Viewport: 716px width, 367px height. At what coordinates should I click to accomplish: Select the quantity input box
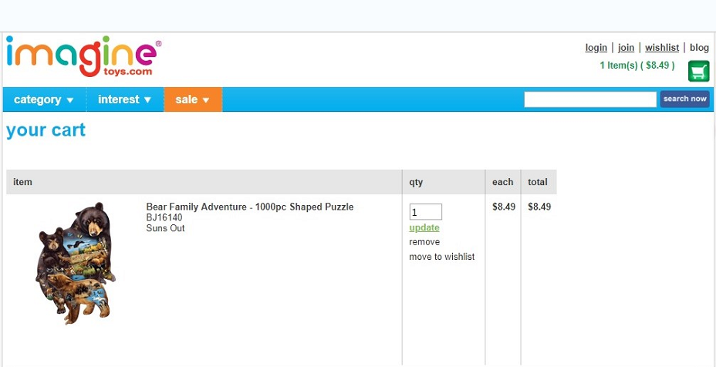point(426,212)
